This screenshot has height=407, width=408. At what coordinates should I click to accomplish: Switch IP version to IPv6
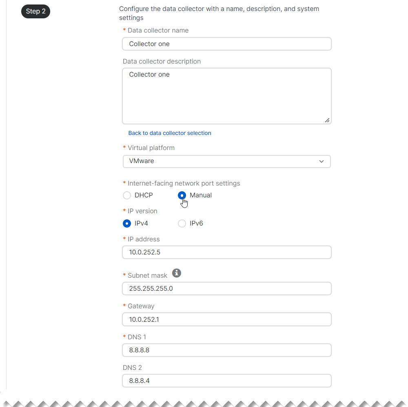tap(182, 223)
